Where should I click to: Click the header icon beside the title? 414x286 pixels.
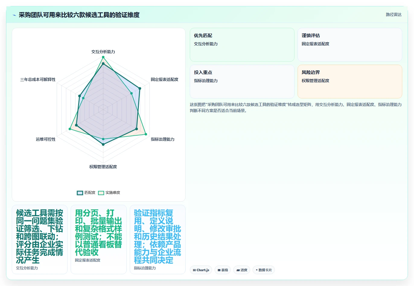pos(14,15)
